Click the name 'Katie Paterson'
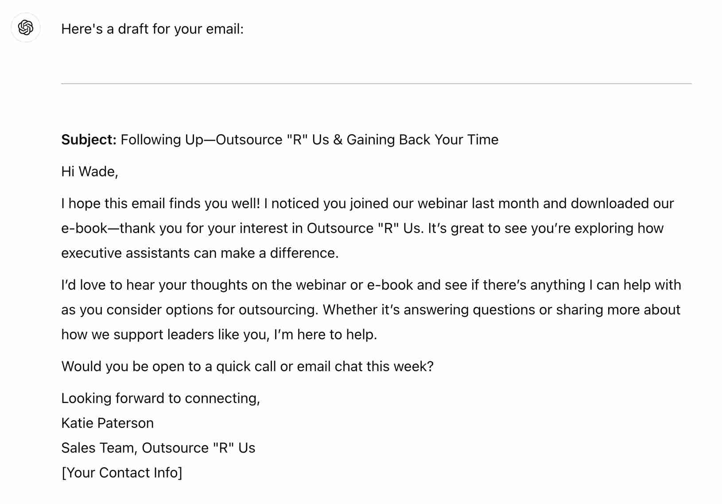Viewport: 722px width, 504px height. tap(108, 423)
